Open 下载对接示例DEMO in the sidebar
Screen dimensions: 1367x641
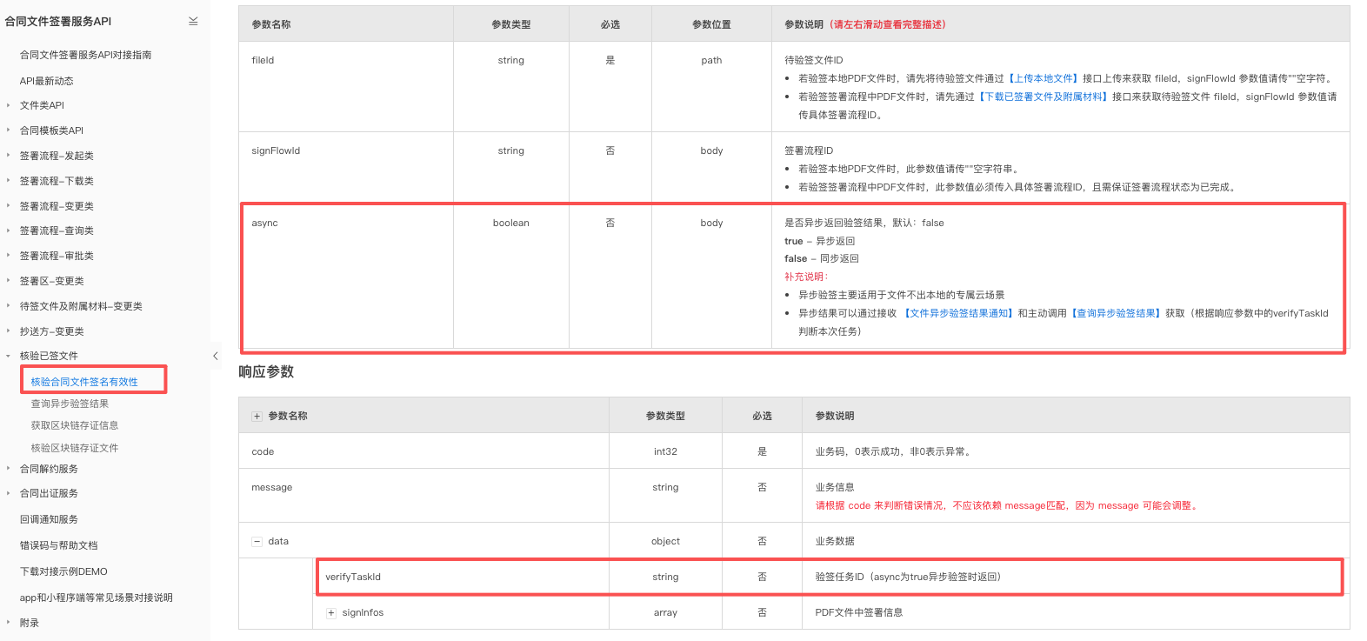pos(63,571)
